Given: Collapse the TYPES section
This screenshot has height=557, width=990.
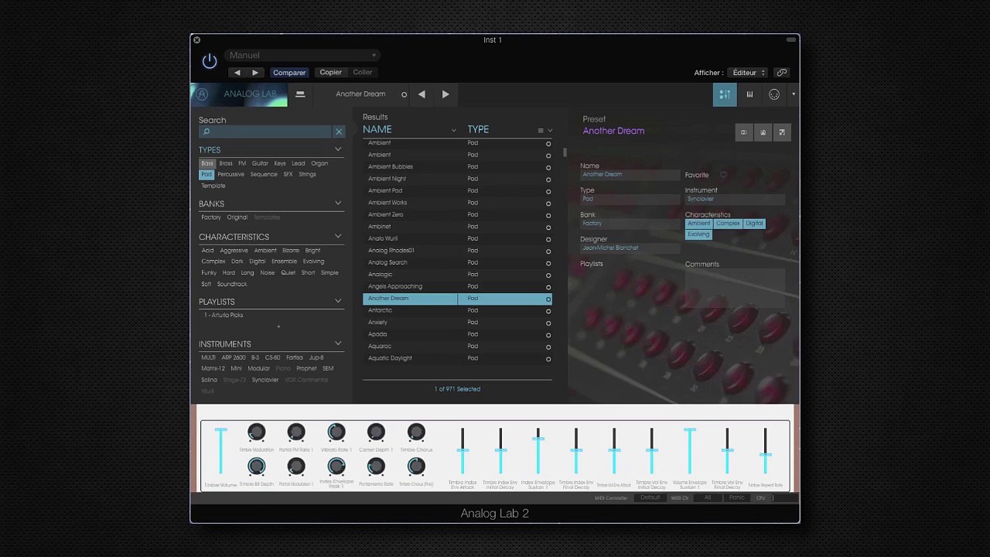Looking at the screenshot, I should coord(338,149).
